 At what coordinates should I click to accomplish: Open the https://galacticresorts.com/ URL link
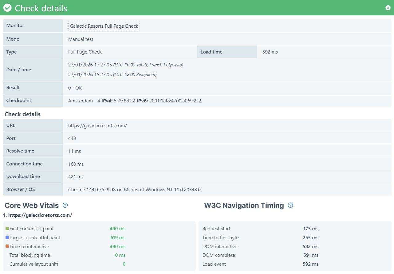(x=97, y=125)
